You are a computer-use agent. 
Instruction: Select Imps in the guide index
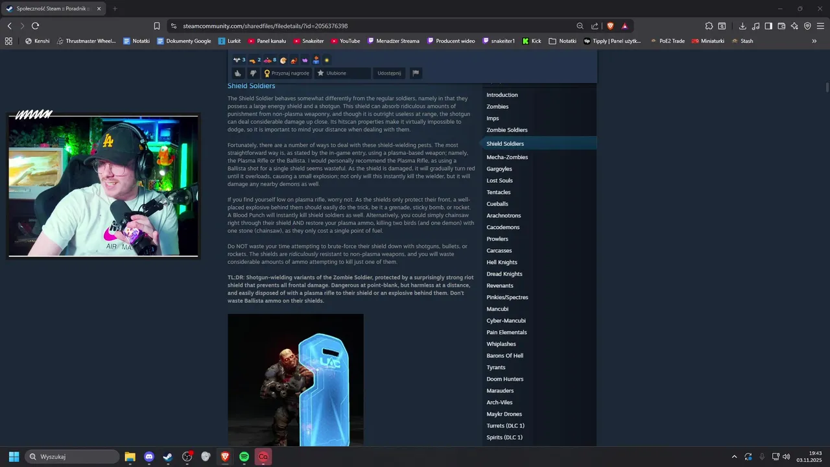coord(493,118)
